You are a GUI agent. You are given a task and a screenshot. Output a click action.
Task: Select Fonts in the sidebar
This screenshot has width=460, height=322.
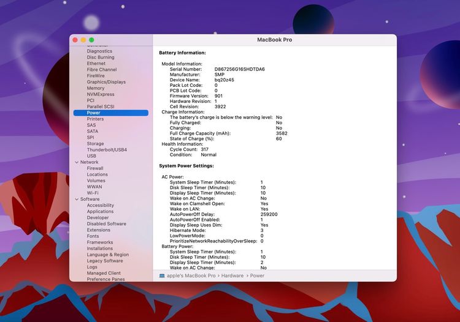pos(93,236)
